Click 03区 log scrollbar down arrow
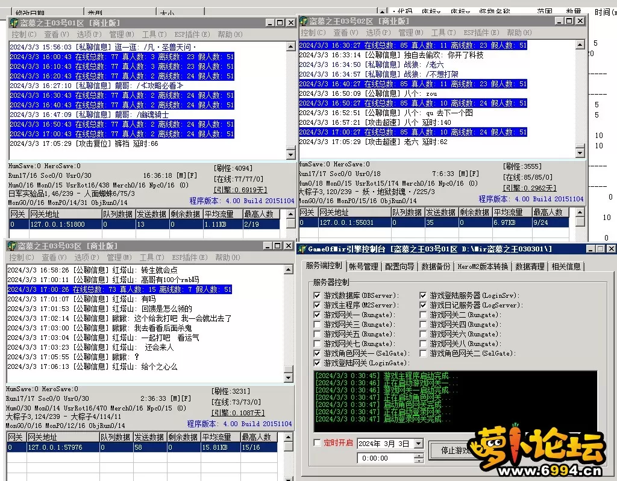Viewport: 617px width, 481px height. click(x=289, y=377)
